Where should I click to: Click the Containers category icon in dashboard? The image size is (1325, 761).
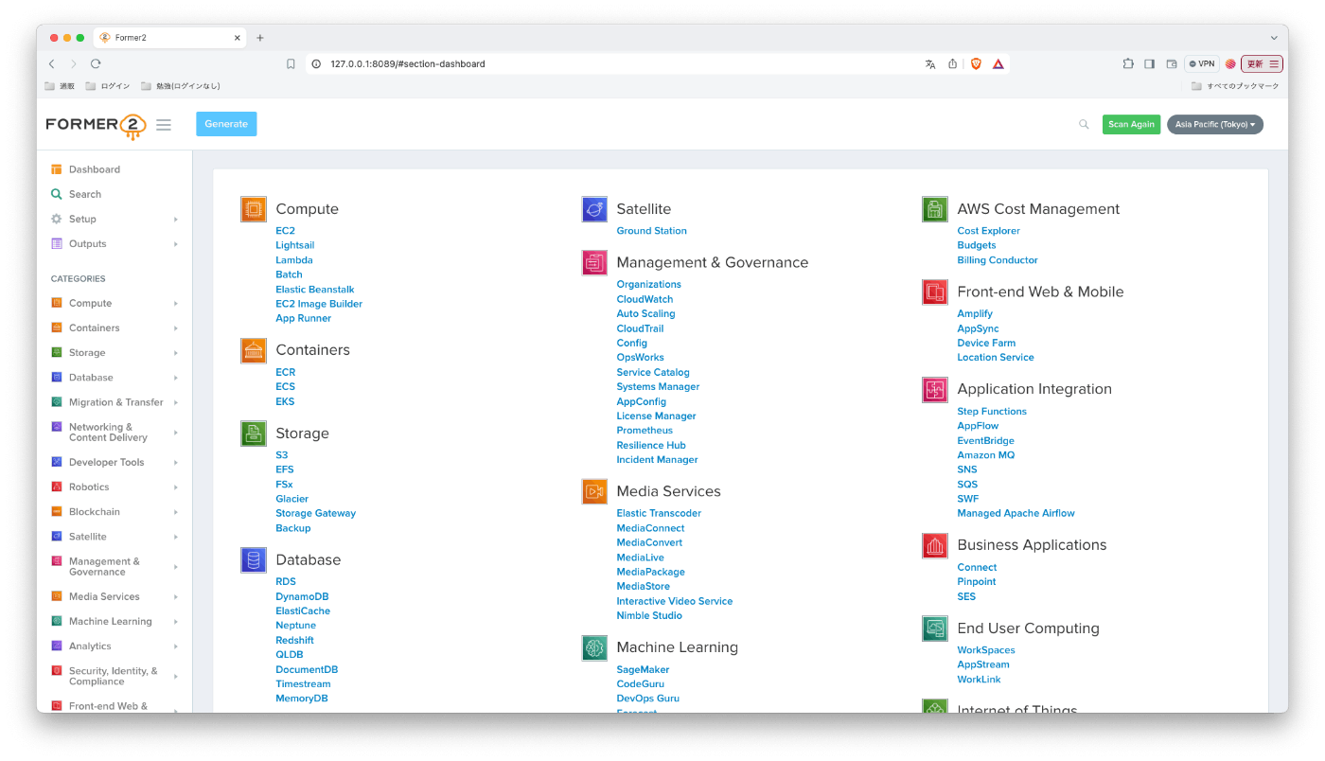pyautogui.click(x=253, y=350)
